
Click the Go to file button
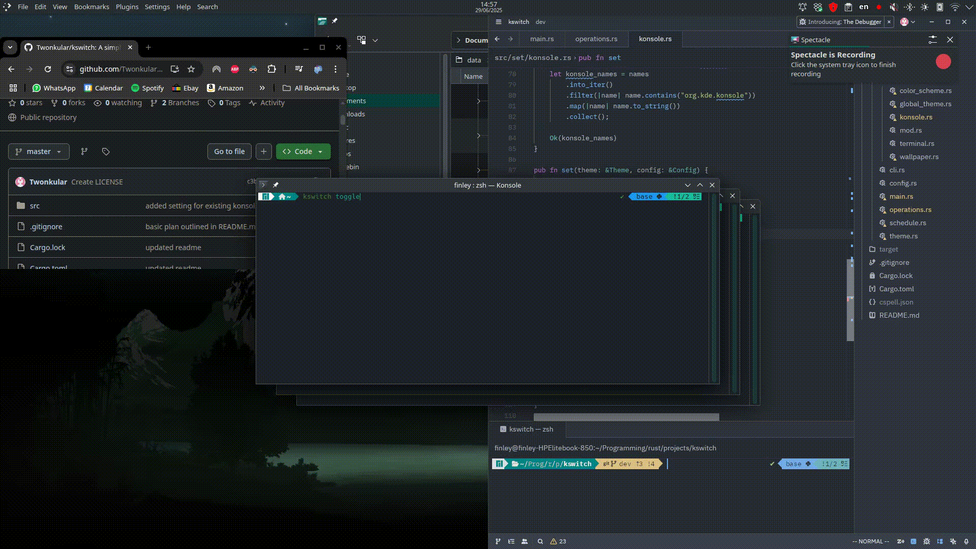229,151
